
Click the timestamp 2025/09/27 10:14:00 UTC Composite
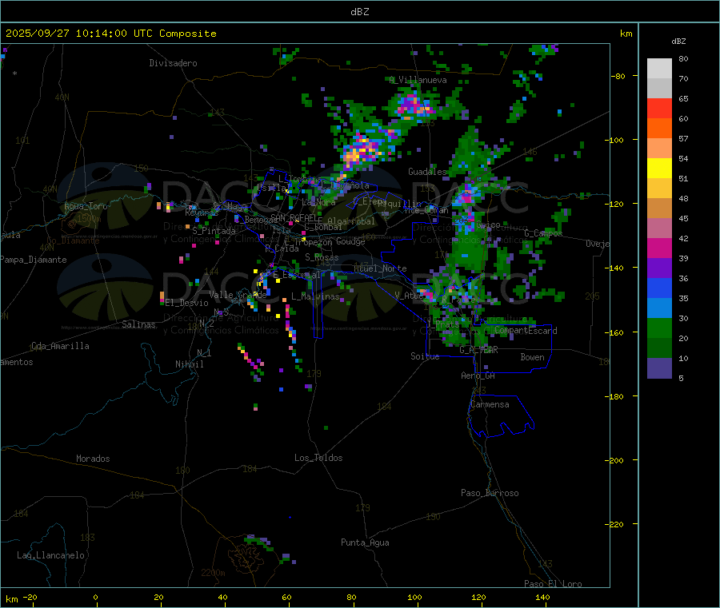(111, 34)
